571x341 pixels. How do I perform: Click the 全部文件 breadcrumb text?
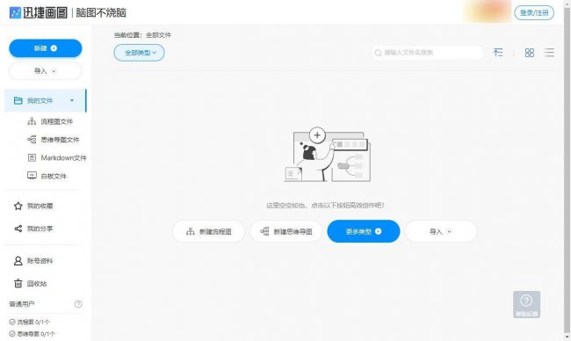click(x=158, y=35)
